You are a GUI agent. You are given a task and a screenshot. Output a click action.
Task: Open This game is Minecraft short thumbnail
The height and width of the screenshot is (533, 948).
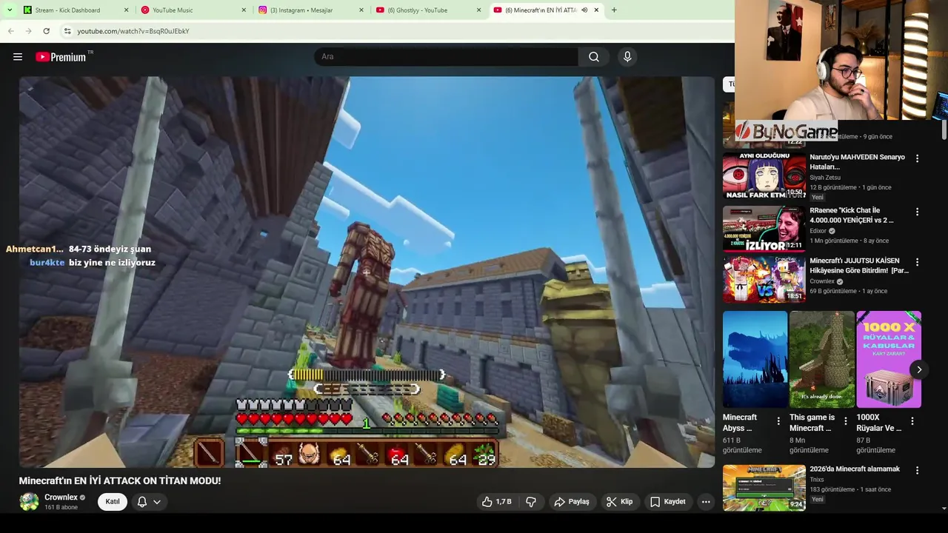822,359
